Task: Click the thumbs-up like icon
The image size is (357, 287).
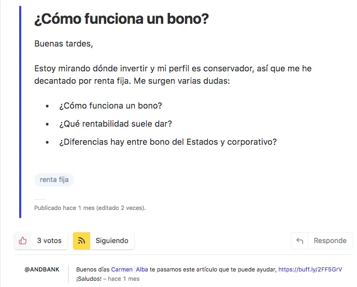Action: 23,240
